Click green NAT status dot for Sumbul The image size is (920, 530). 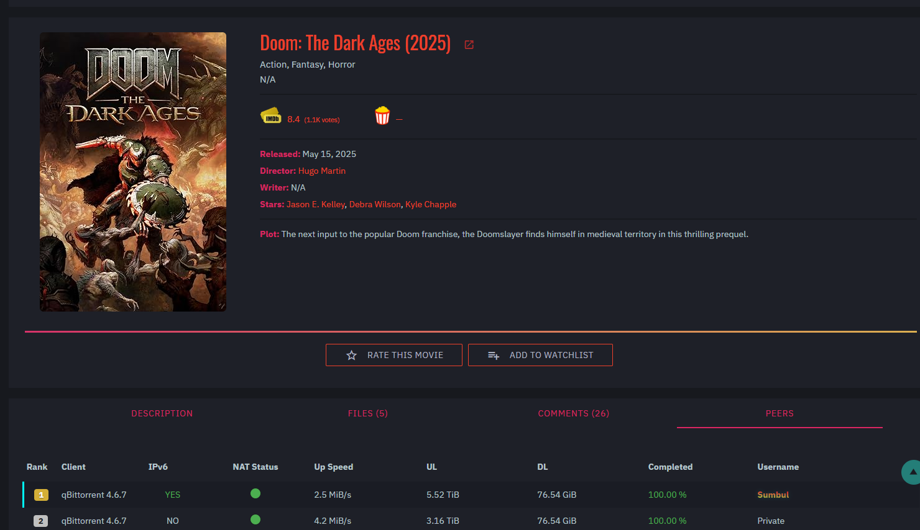(255, 493)
